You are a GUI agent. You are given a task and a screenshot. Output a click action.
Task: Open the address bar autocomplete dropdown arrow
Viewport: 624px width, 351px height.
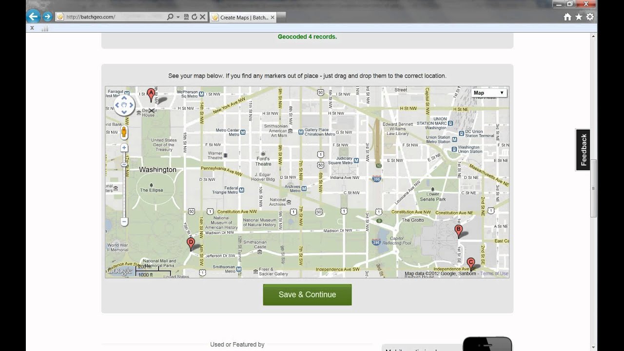pyautogui.click(x=178, y=17)
